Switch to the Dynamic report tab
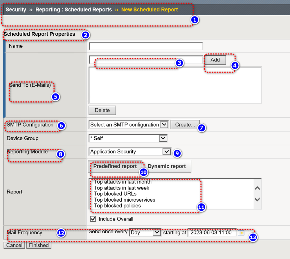The image size is (290, 259). click(167, 166)
